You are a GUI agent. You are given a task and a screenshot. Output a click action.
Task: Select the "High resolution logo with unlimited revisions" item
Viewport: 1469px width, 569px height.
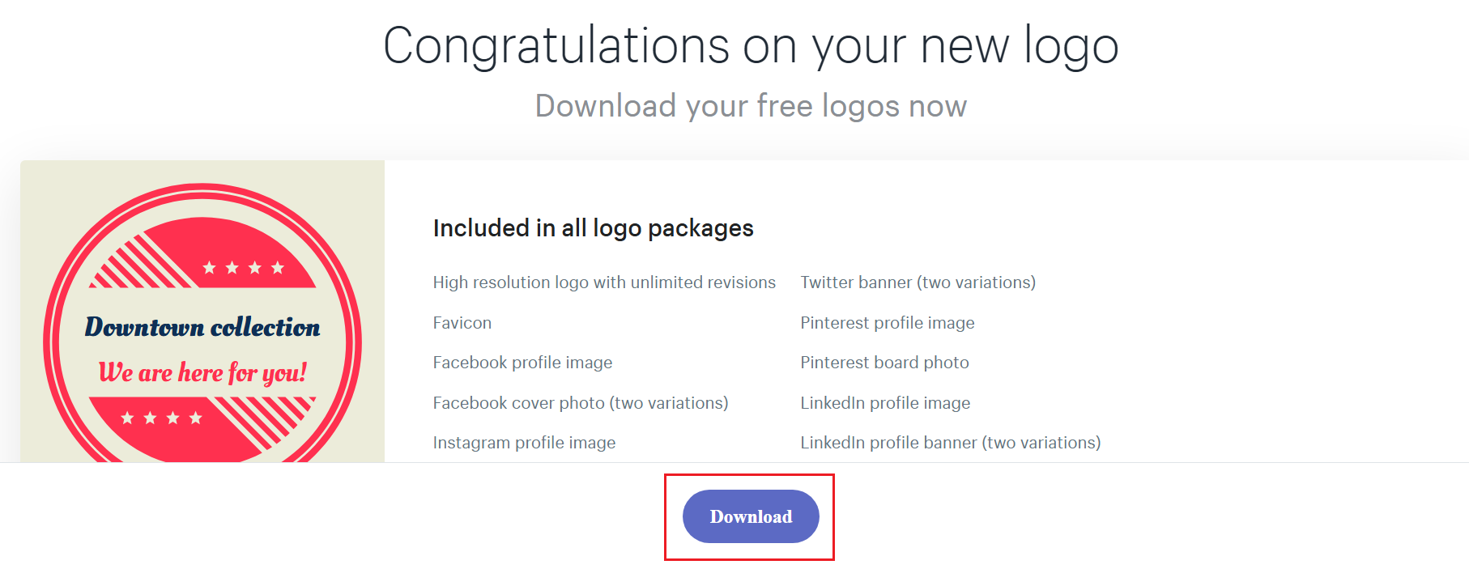[604, 282]
